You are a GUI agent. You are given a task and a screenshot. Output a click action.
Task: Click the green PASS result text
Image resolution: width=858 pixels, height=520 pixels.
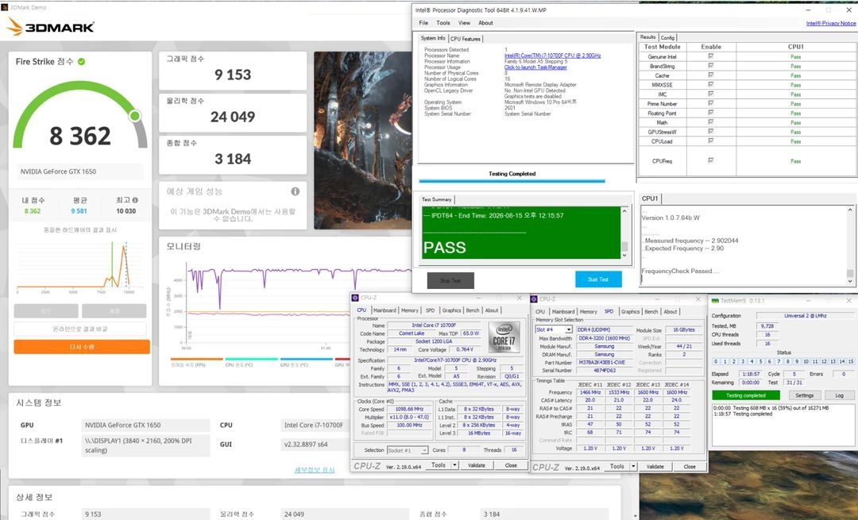[445, 247]
